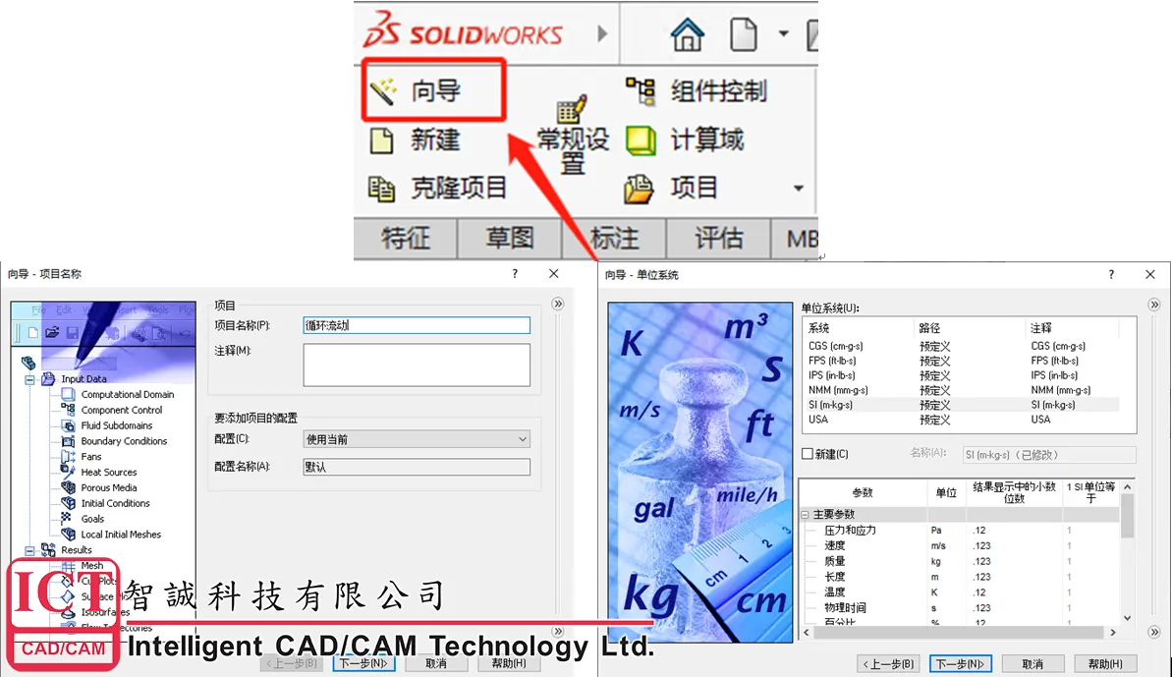This screenshot has height=677, width=1172.
Task: Select the Component Control (组件控制) icon
Action: (641, 92)
